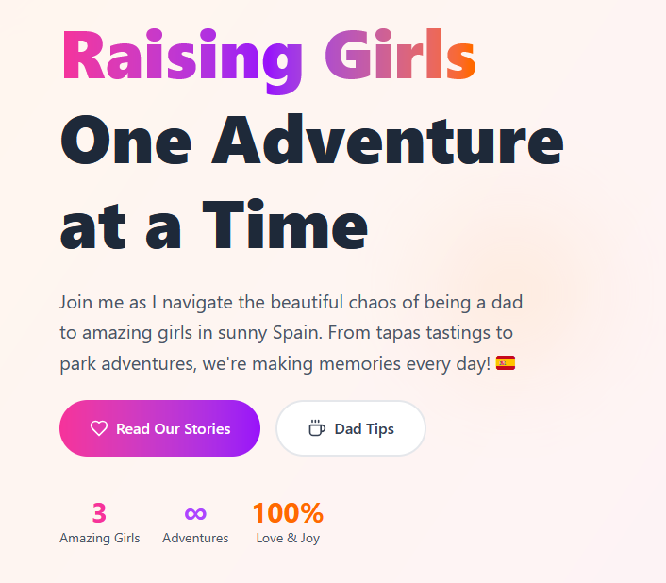
Task: Click the "Adventures" label under the infinity symbol
Action: pyautogui.click(x=195, y=539)
